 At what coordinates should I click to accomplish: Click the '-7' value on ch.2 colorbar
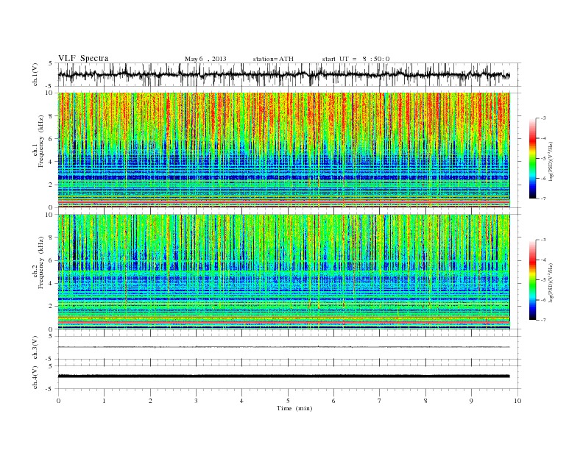coord(543,320)
